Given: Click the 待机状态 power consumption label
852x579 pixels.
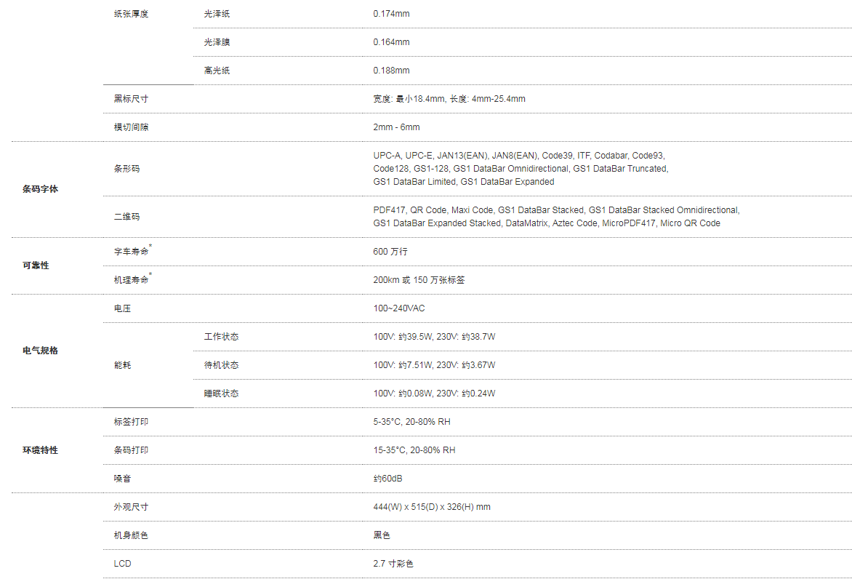Looking at the screenshot, I should (x=221, y=365).
